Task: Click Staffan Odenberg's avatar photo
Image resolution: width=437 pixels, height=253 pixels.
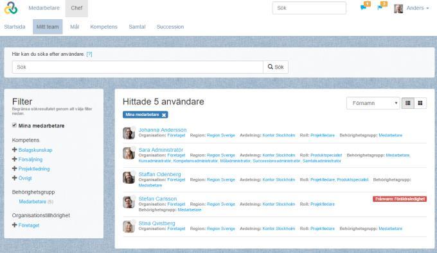Action: click(x=129, y=177)
